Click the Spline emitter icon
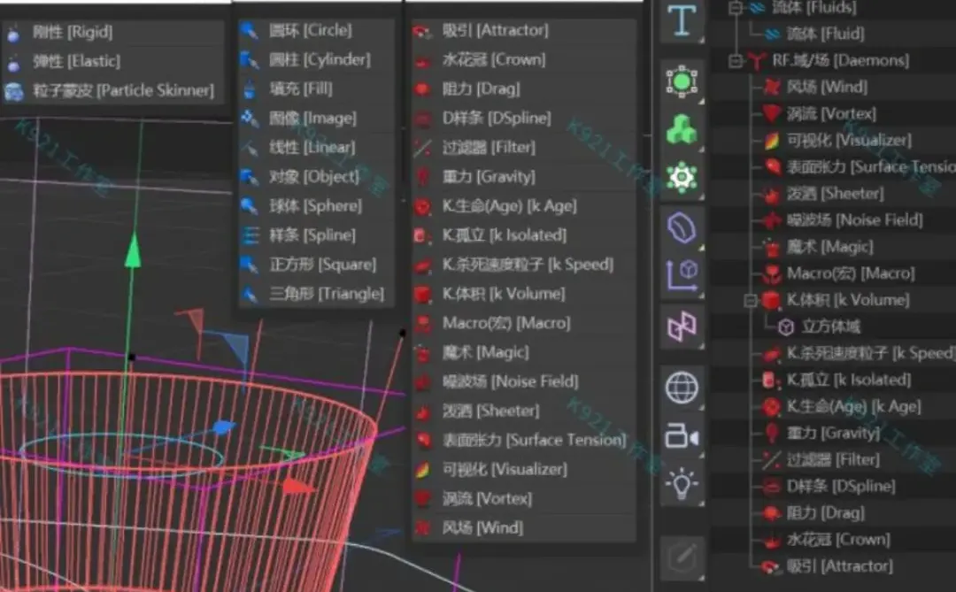 [250, 234]
